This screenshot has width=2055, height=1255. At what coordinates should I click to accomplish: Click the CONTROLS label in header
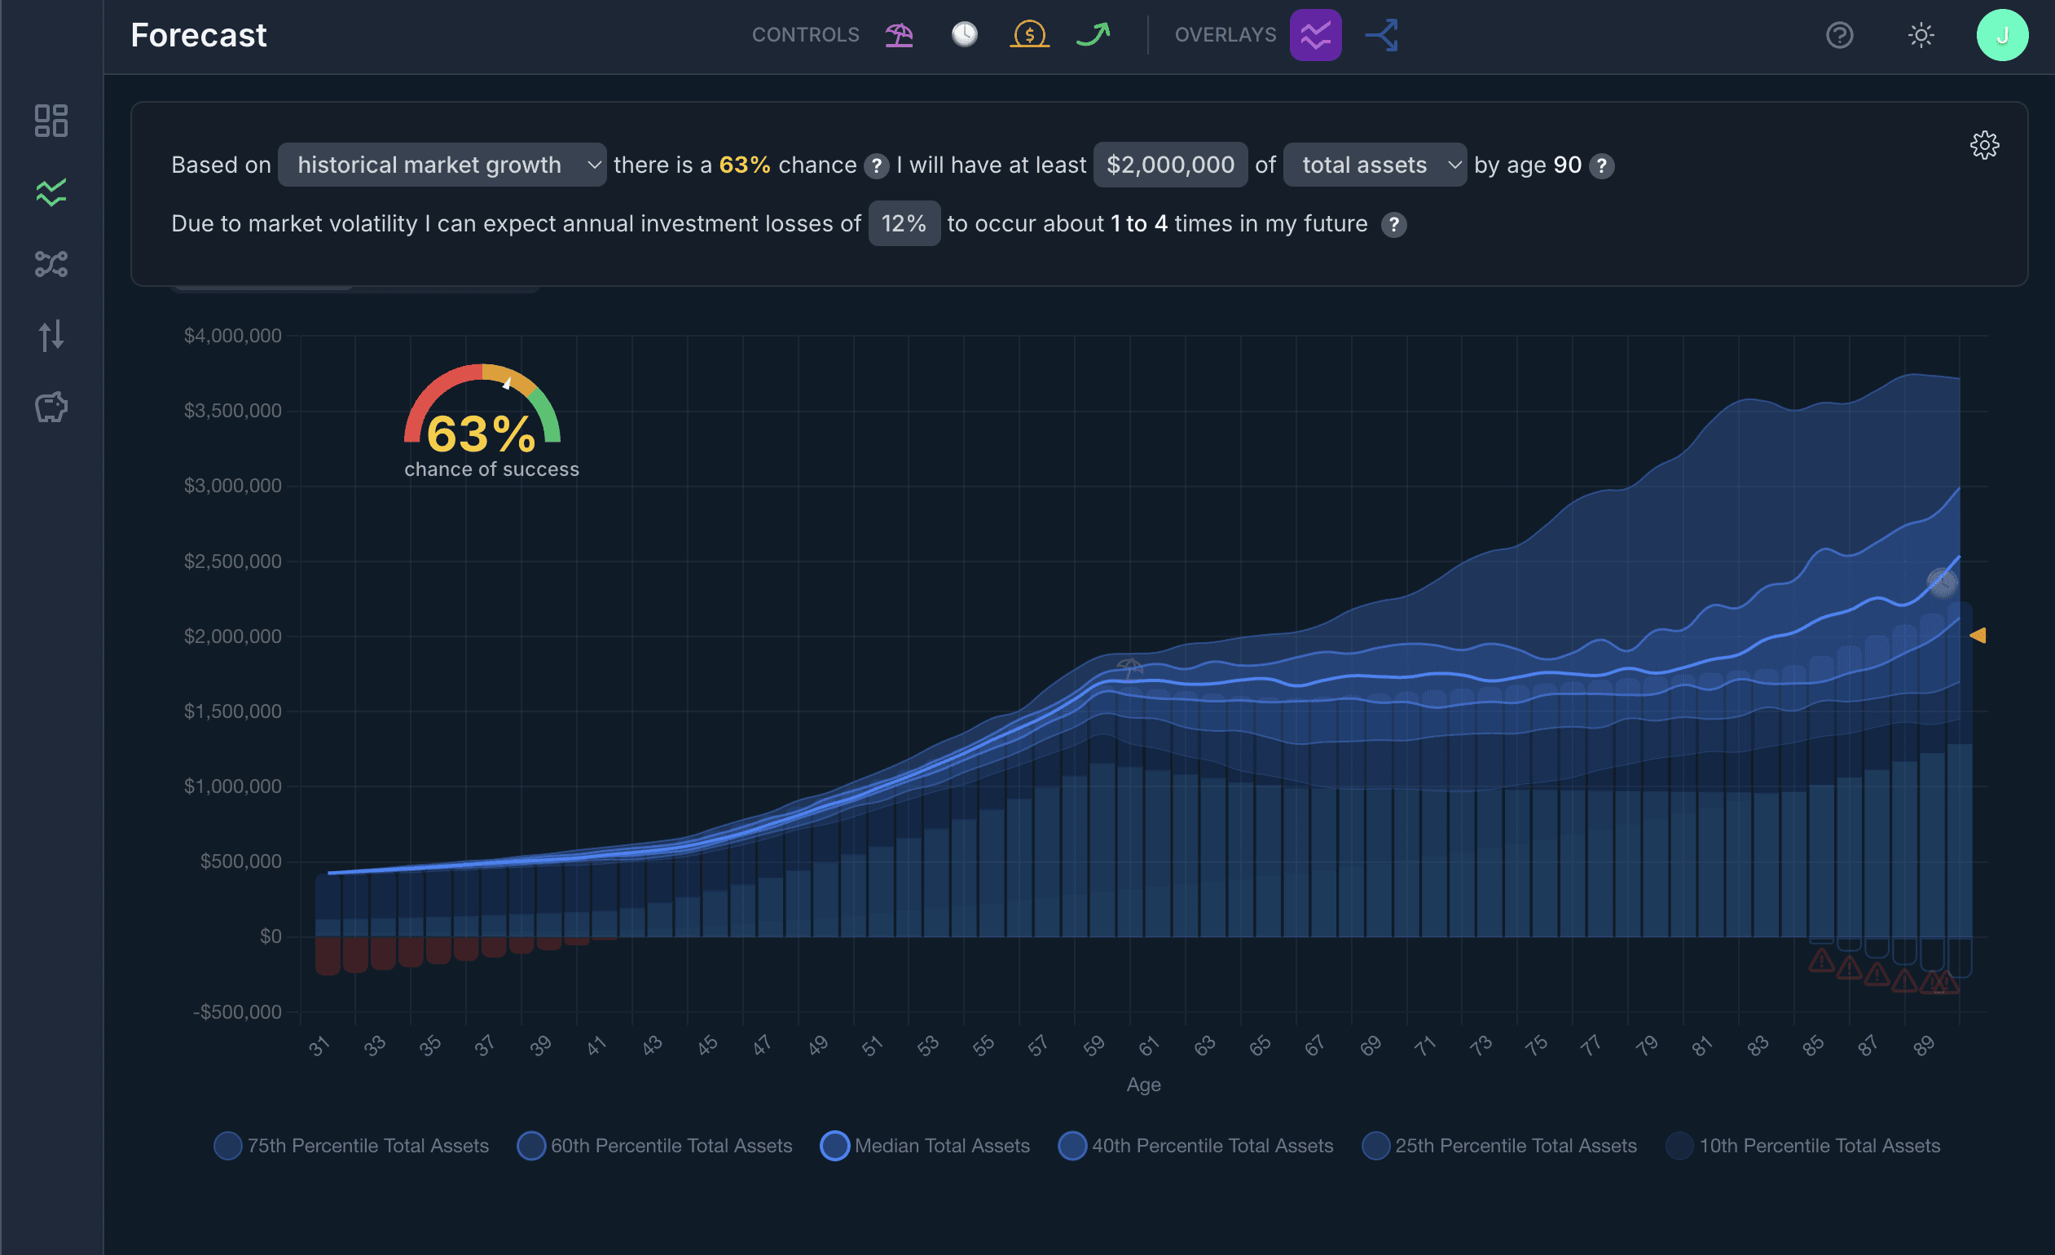806,35
